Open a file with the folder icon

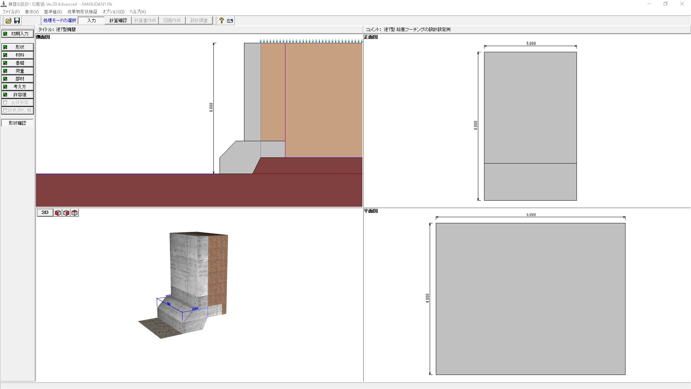(x=8, y=21)
